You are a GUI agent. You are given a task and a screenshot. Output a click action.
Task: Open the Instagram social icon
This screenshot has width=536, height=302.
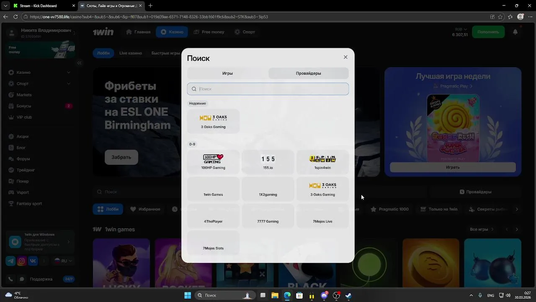pyautogui.click(x=22, y=261)
